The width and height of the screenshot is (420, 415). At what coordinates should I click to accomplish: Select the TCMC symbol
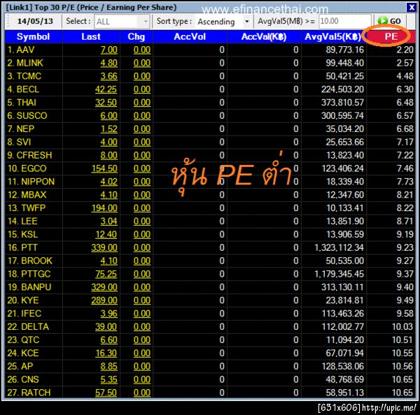[29, 76]
